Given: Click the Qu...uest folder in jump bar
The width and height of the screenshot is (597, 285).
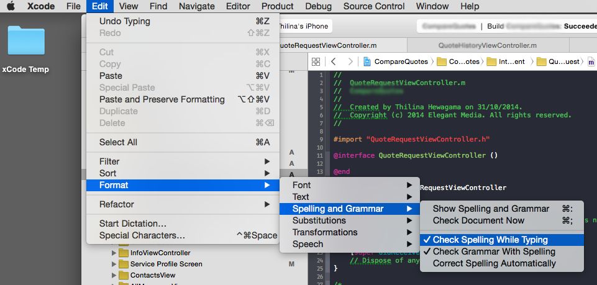Looking at the screenshot, I should (558, 61).
